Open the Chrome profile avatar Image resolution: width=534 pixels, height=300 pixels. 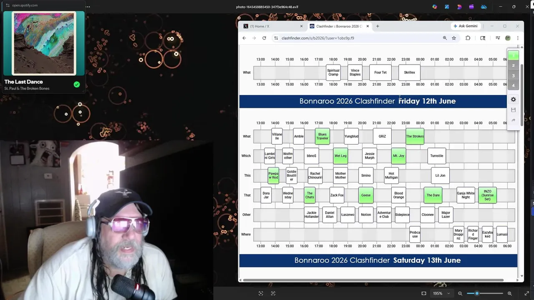coord(508,38)
